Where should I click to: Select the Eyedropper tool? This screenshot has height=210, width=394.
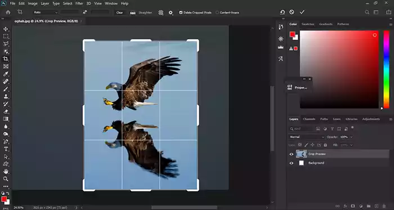point(6,74)
